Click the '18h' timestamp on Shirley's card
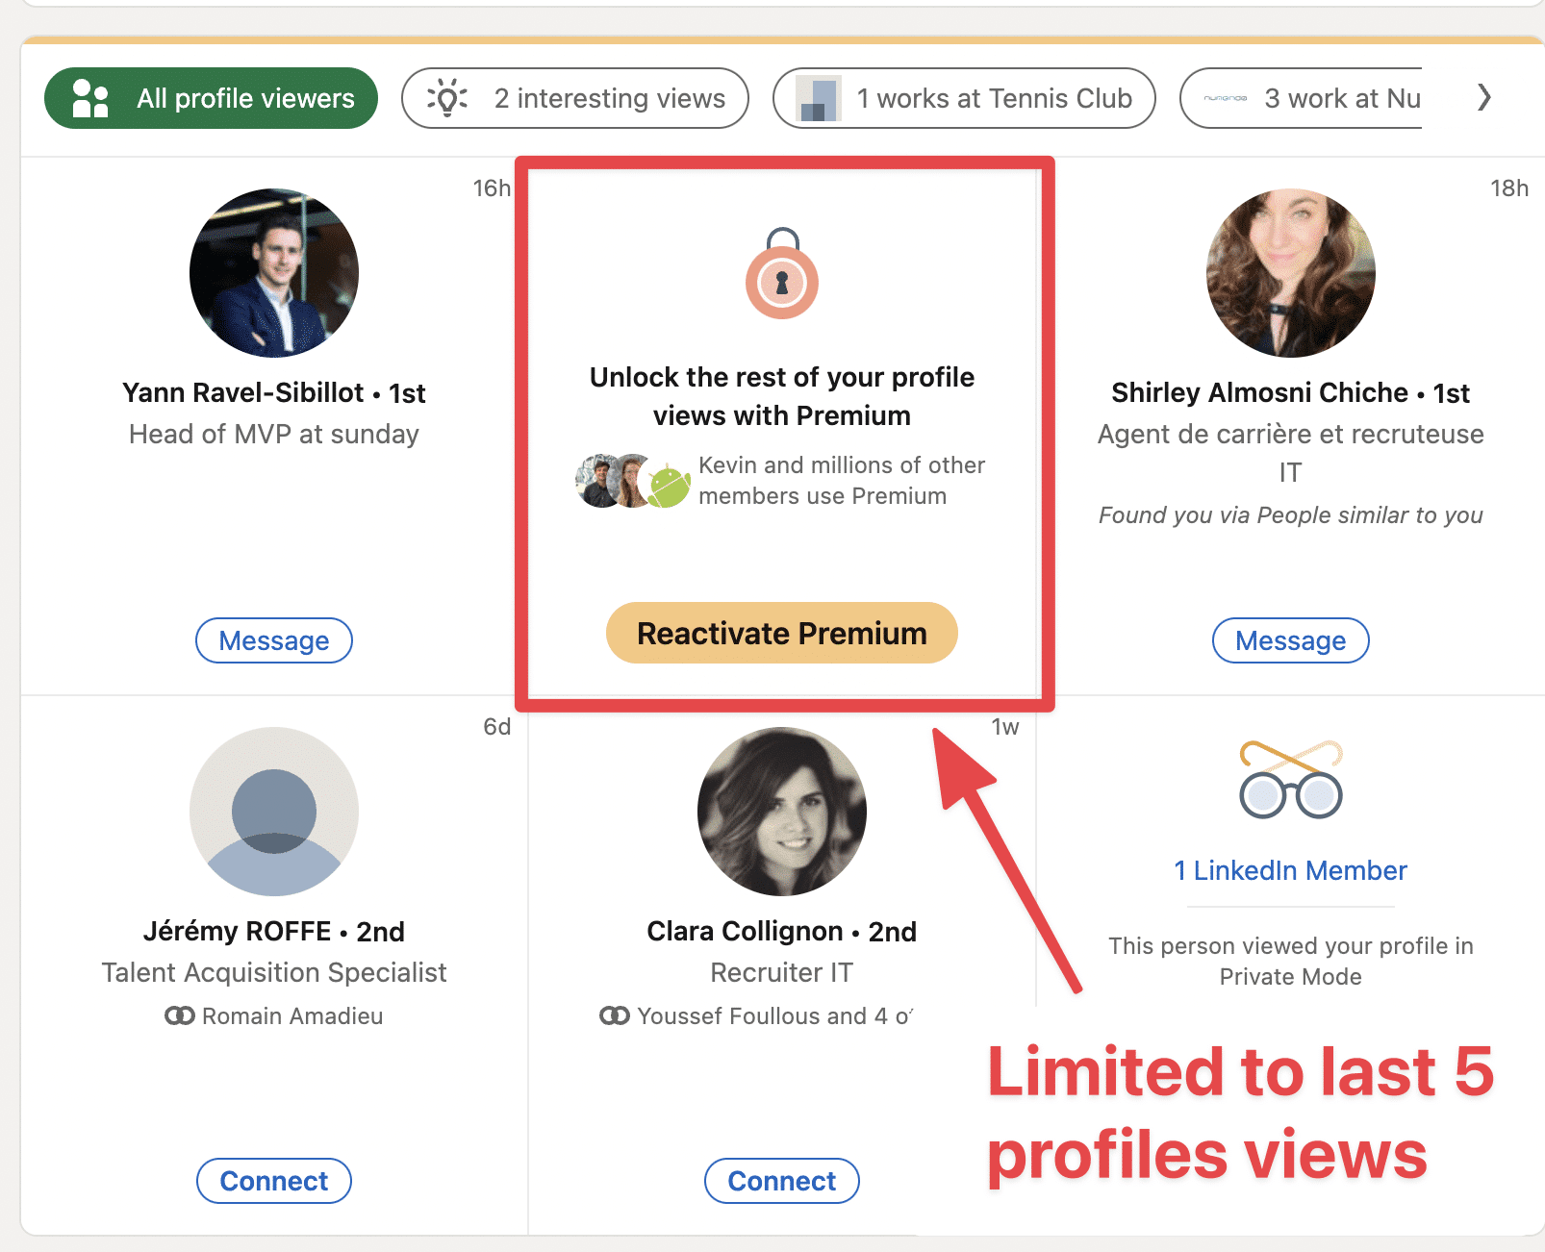The height and width of the screenshot is (1252, 1545). 1509,188
